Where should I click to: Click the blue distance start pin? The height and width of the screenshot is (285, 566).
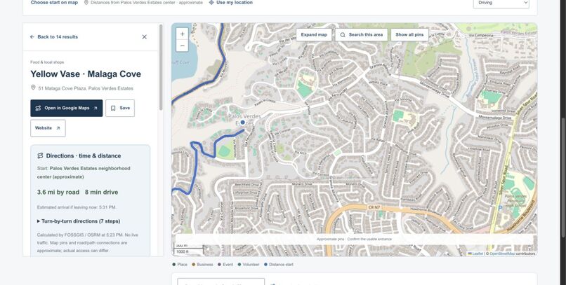pyautogui.click(x=243, y=123)
